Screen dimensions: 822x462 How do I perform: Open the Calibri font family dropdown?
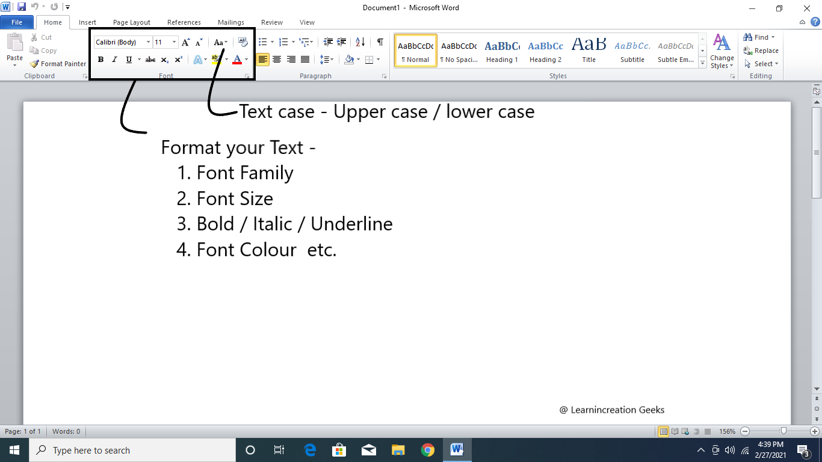click(x=148, y=42)
